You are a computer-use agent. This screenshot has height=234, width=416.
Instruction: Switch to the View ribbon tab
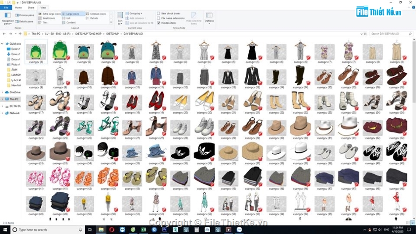pyautogui.click(x=43, y=7)
